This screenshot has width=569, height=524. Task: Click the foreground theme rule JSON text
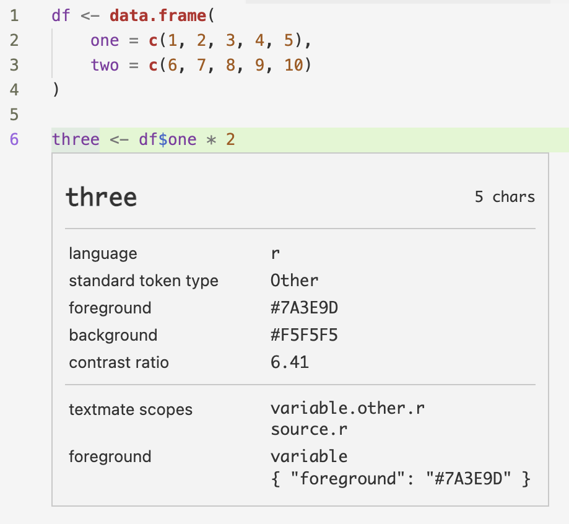[x=399, y=478]
